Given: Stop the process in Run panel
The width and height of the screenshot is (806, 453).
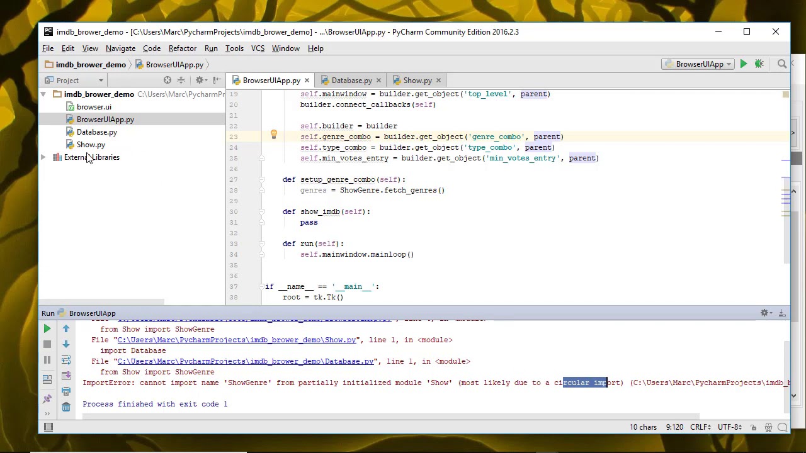Looking at the screenshot, I should [x=47, y=345].
